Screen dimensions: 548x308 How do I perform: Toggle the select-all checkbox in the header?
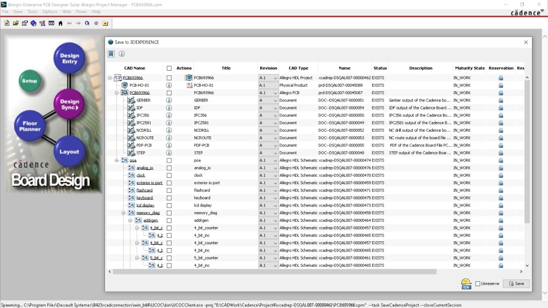(169, 68)
